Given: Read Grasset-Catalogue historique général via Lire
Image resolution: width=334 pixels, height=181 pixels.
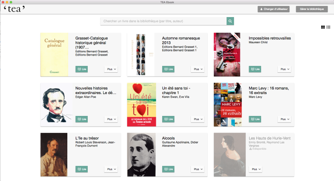Looking at the screenshot, I should tap(82, 69).
